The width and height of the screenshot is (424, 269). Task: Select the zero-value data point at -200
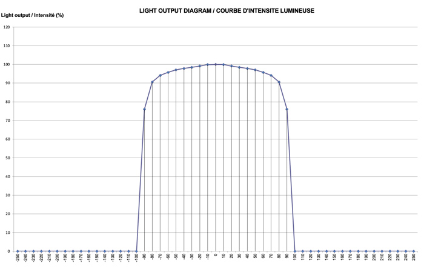[57, 251]
